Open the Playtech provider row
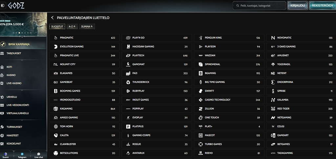336x159 pixels. click(157, 56)
